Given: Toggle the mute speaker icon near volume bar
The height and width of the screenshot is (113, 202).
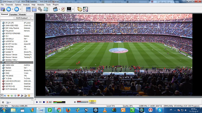Looking at the screenshot, I should [75, 102].
